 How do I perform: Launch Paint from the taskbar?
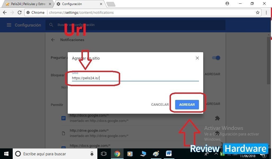[156, 154]
